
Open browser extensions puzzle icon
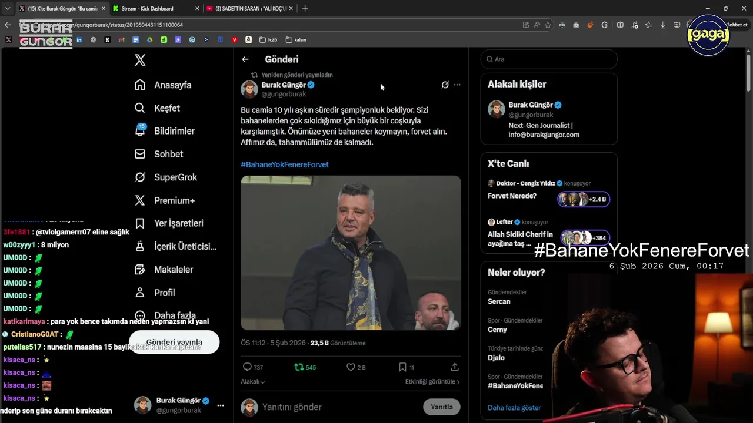(x=604, y=25)
